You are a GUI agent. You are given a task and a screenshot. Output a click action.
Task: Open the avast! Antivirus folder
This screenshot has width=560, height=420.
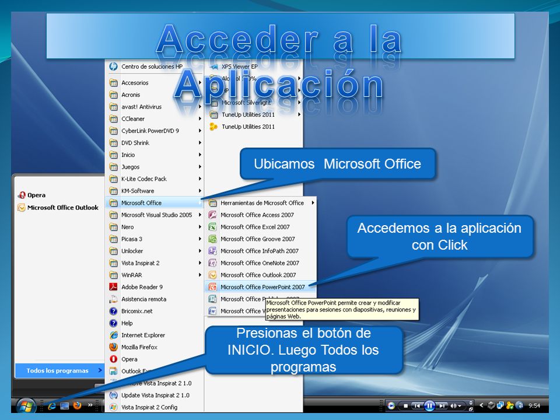point(155,107)
